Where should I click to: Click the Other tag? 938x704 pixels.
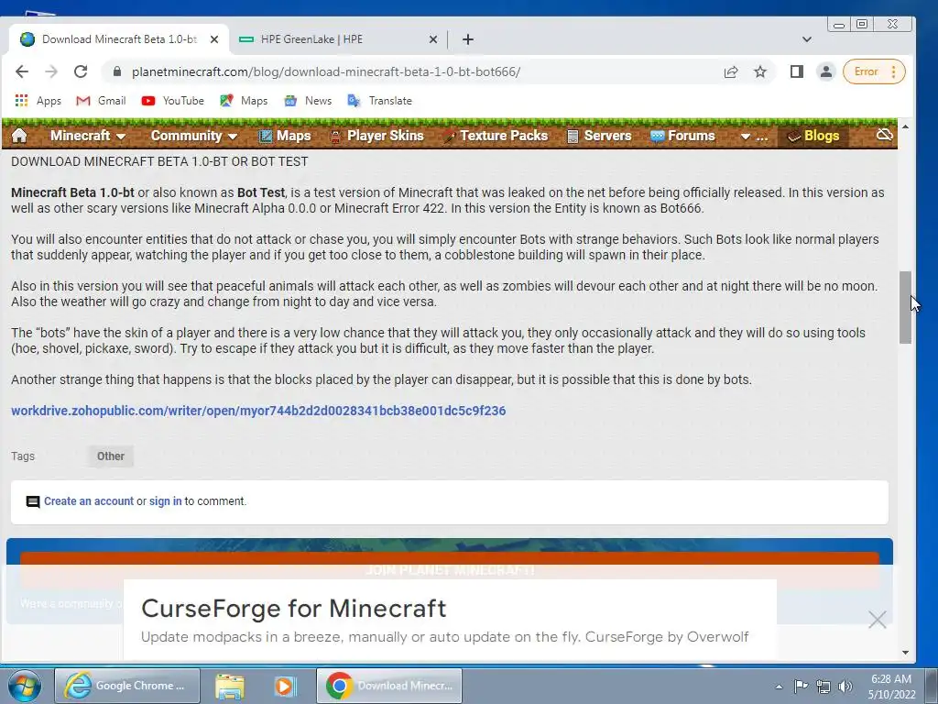[111, 456]
